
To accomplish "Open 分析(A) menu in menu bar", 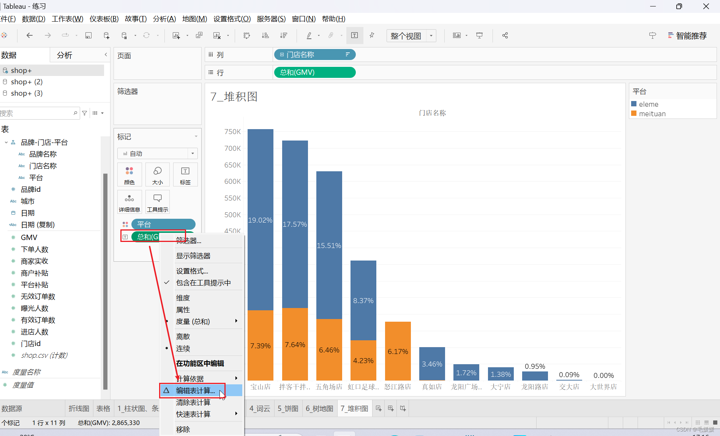I will tap(164, 19).
